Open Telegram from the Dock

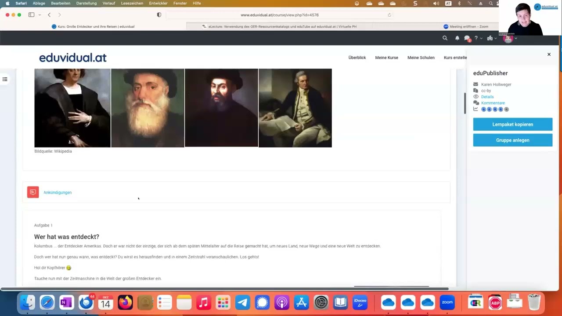coord(243,302)
